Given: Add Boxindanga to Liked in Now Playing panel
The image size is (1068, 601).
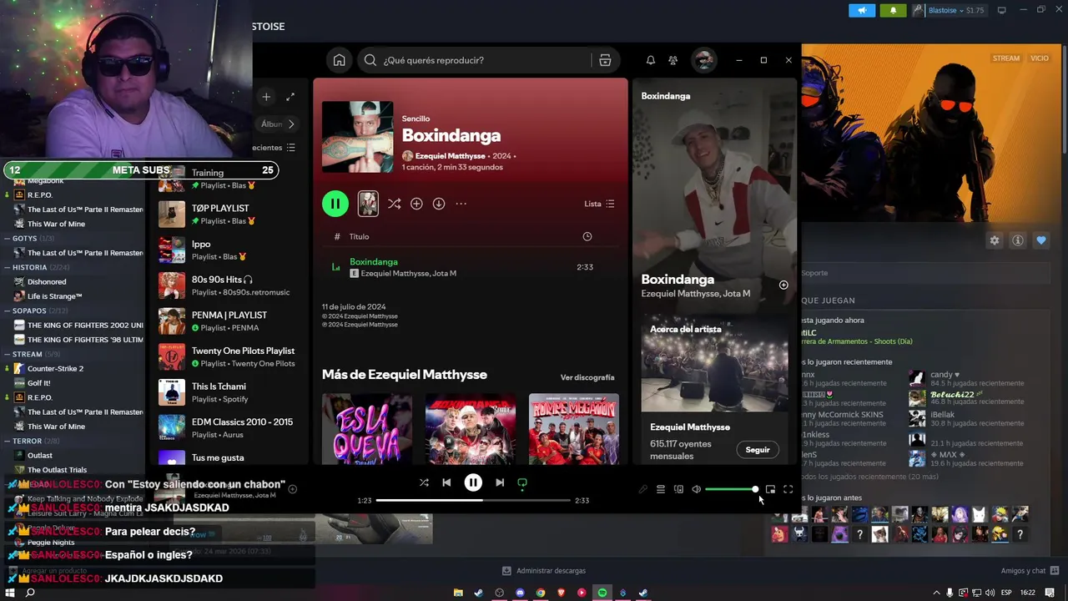Looking at the screenshot, I should pos(783,285).
